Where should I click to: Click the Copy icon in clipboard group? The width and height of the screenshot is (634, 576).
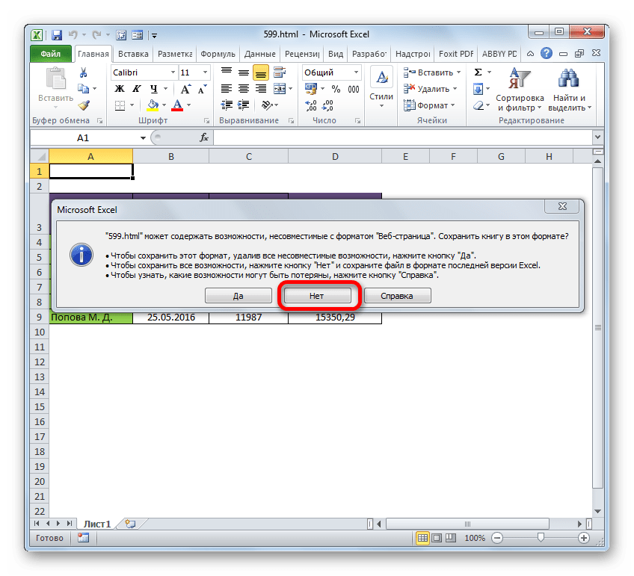click(x=83, y=89)
